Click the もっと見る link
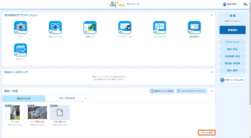The height and width of the screenshot is (138, 251). point(207,133)
